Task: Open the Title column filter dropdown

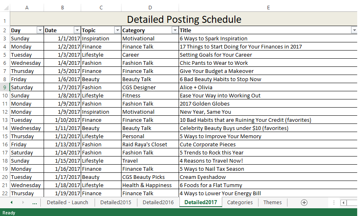Action: (354, 30)
